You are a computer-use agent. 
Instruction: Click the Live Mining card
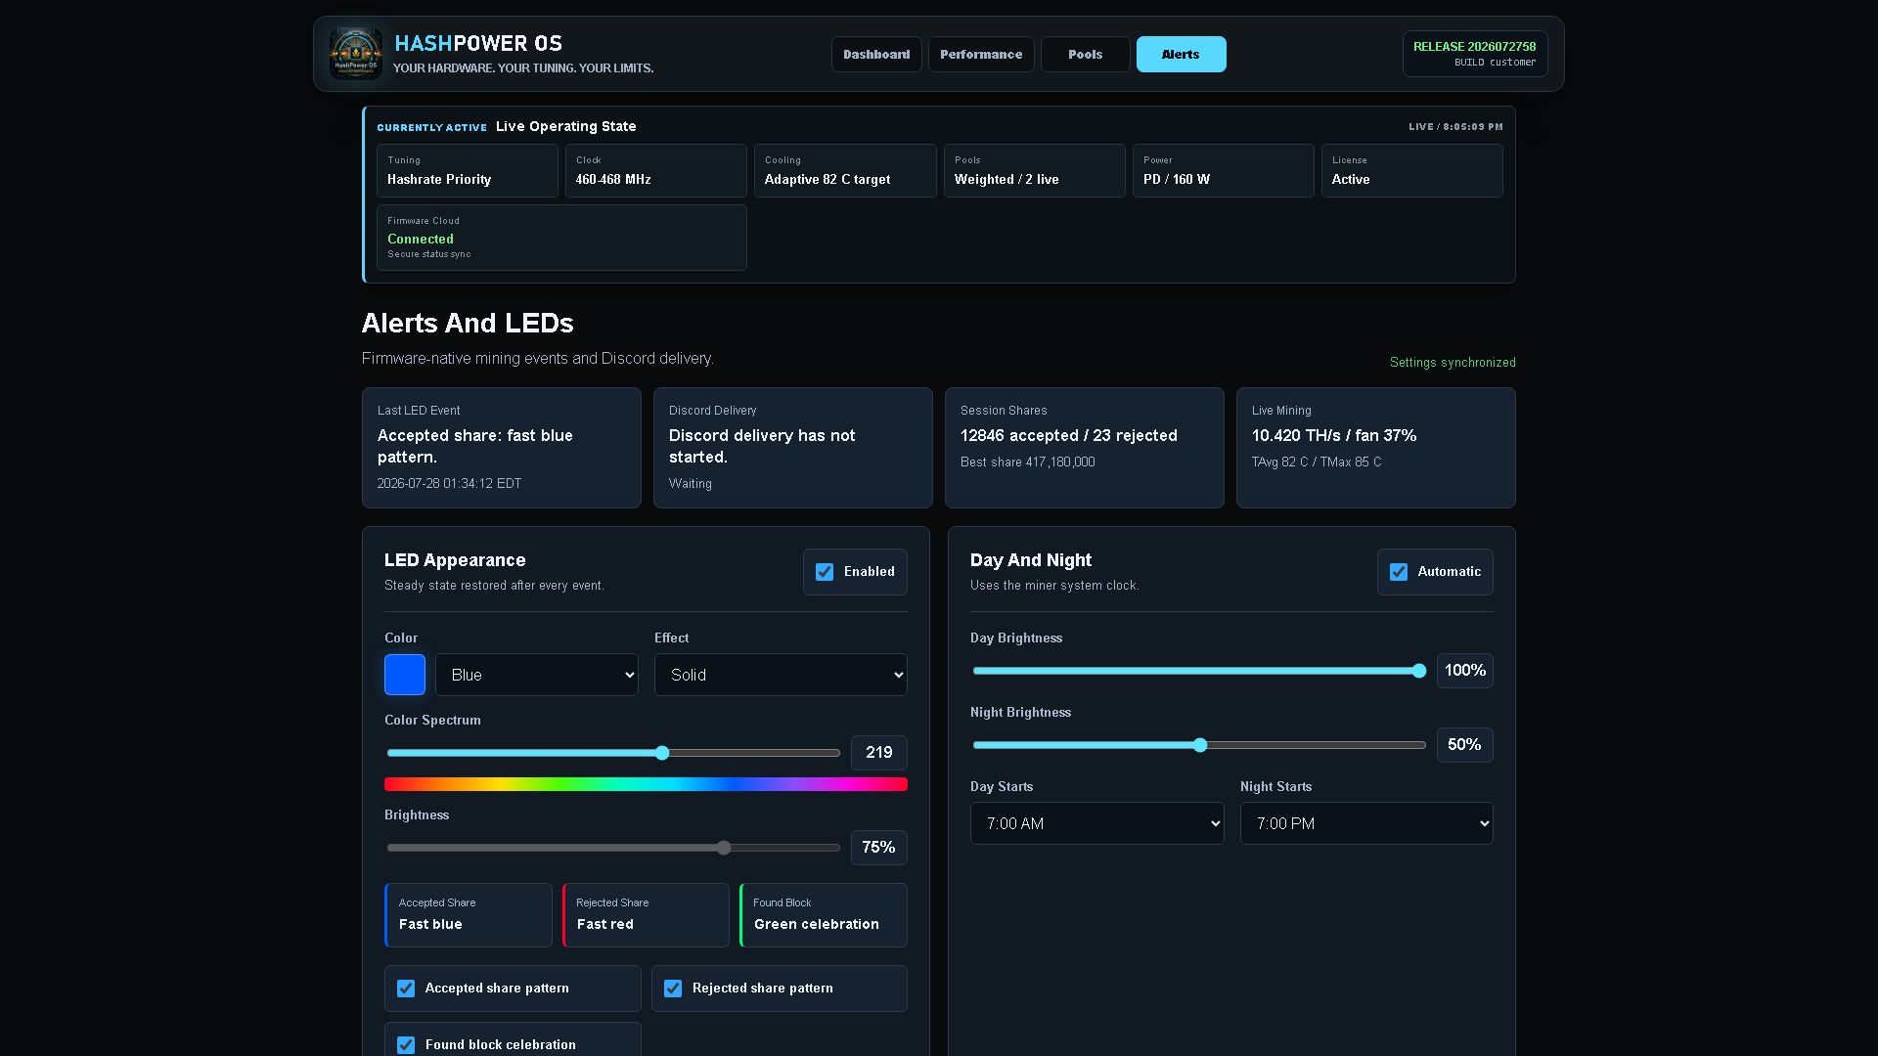[1376, 448]
